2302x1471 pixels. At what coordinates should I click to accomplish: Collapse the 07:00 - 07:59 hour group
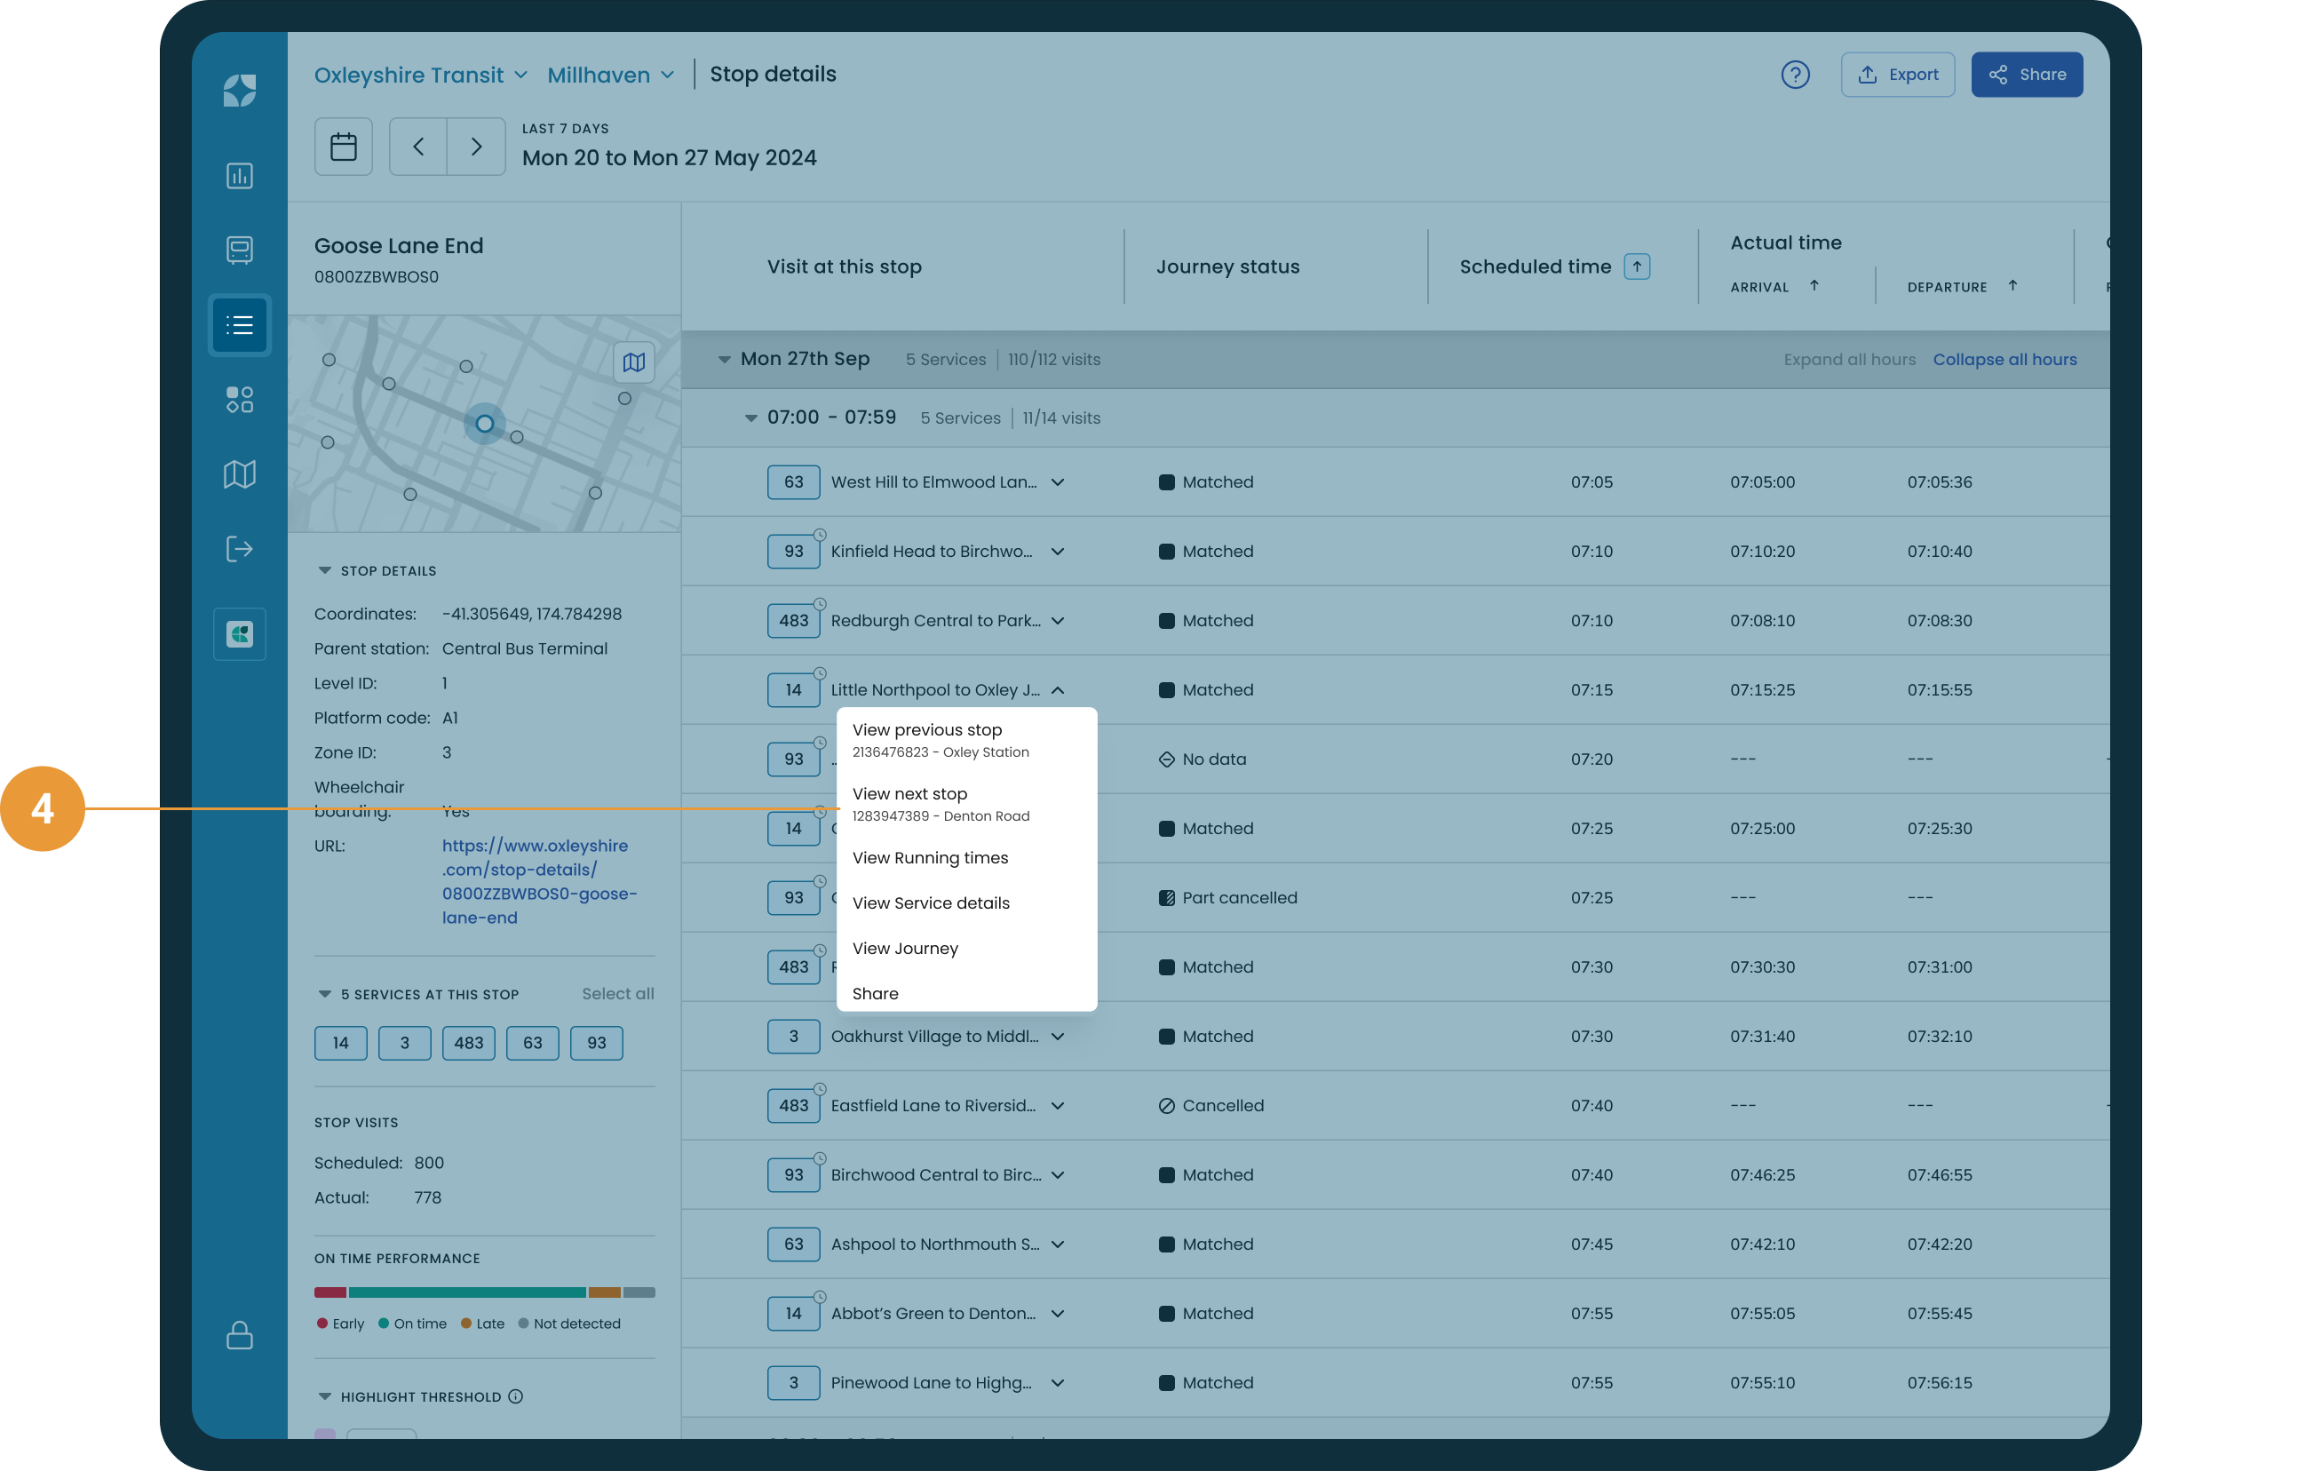click(750, 418)
